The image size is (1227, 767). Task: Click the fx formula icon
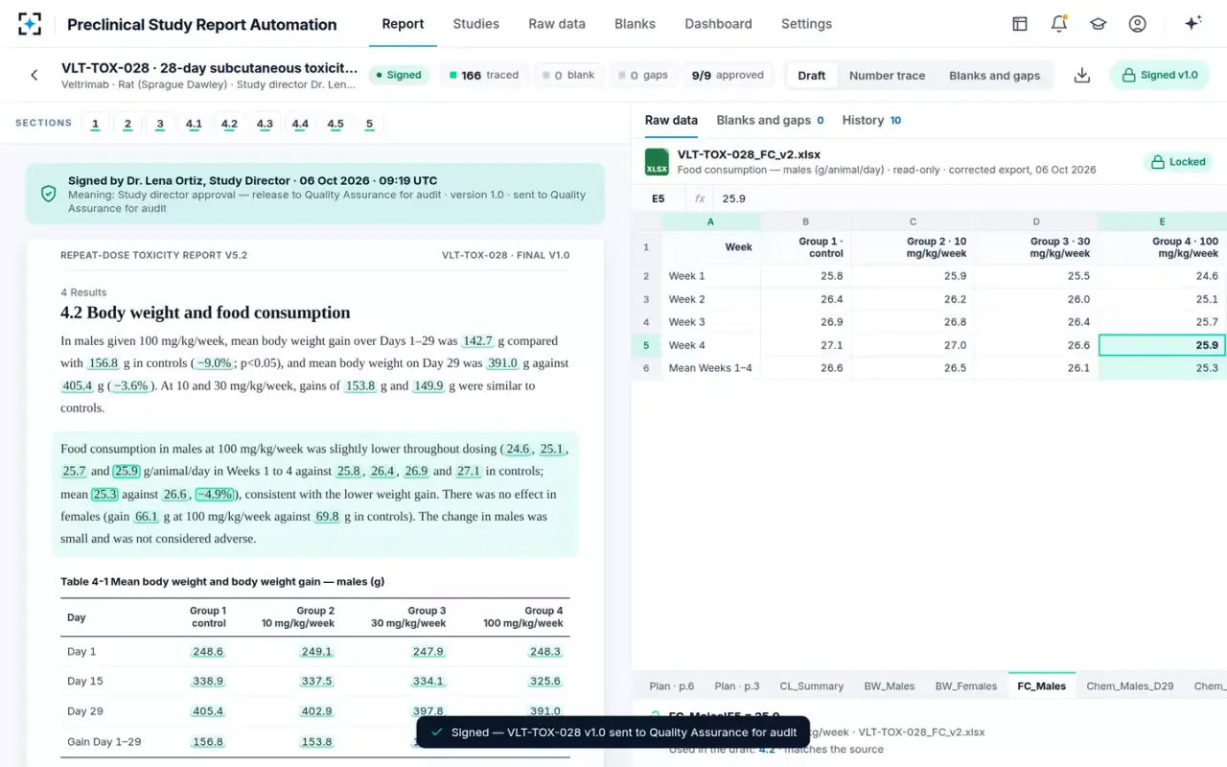pyautogui.click(x=700, y=198)
